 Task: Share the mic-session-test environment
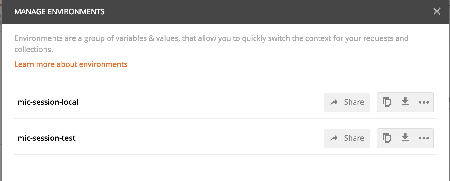coord(347,138)
